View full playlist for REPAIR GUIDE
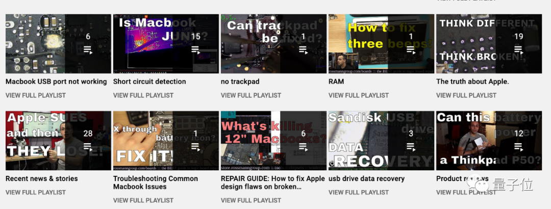 click(251, 200)
